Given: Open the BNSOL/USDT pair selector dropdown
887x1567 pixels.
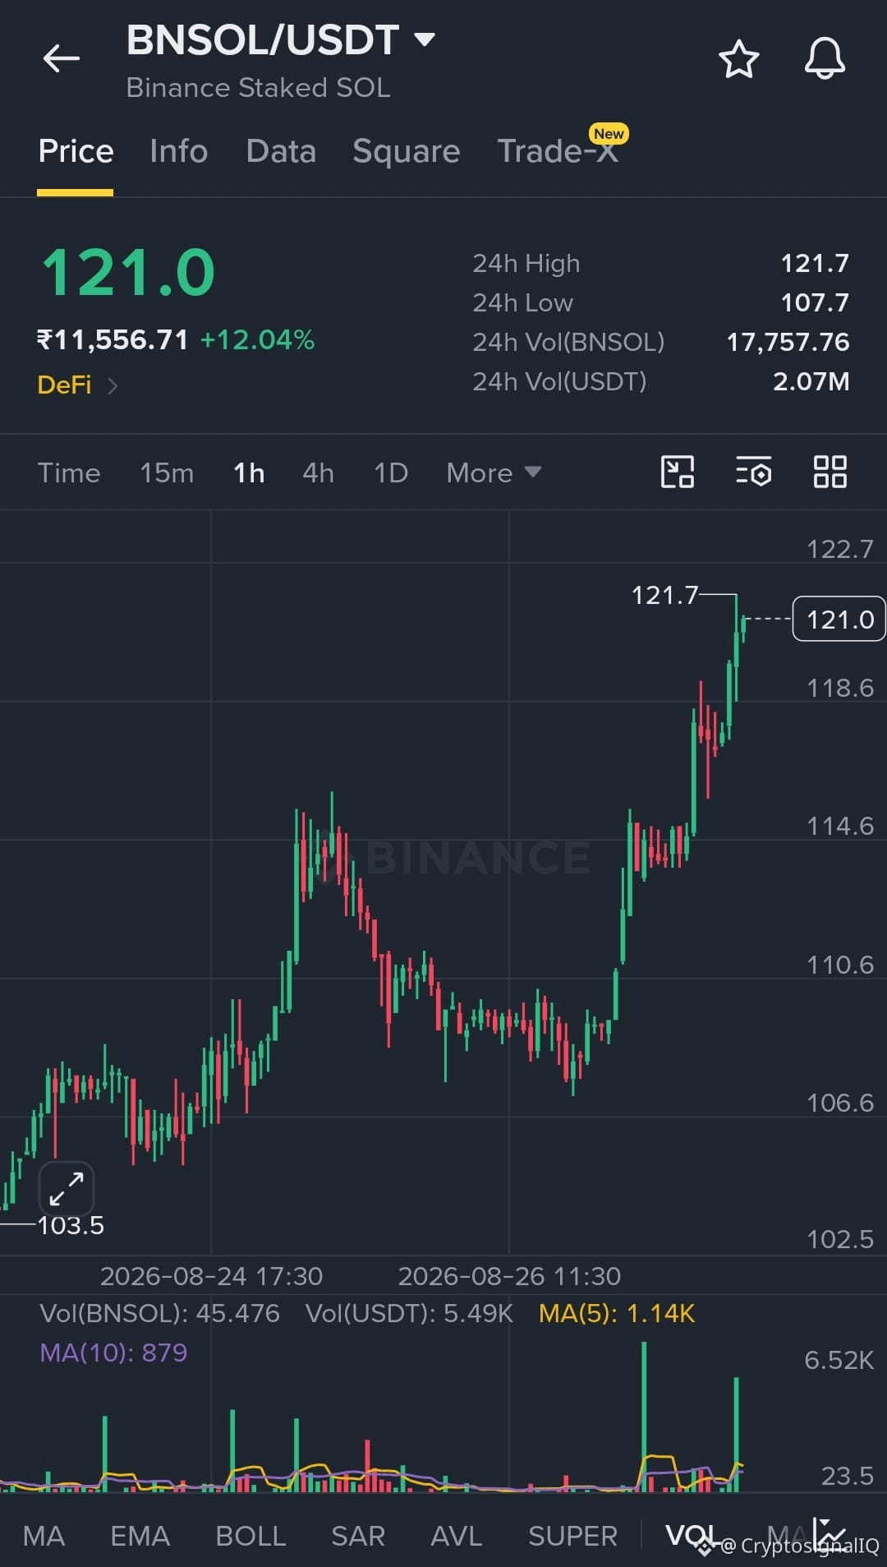Looking at the screenshot, I should tap(281, 40).
